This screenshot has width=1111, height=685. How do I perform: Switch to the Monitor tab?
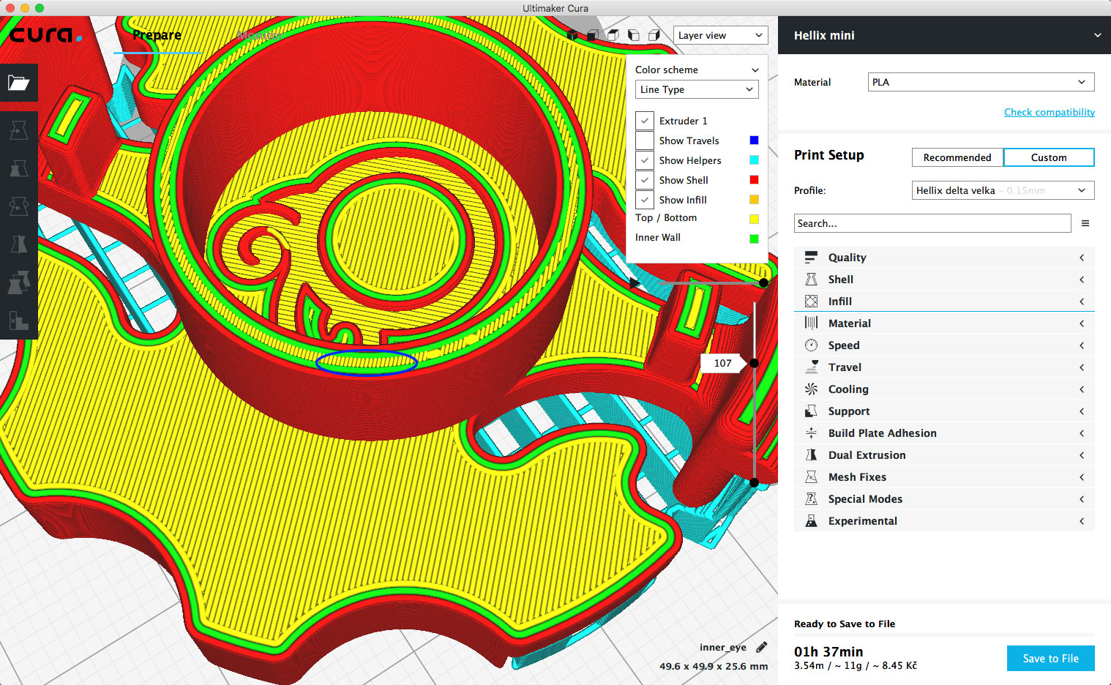pos(258,35)
